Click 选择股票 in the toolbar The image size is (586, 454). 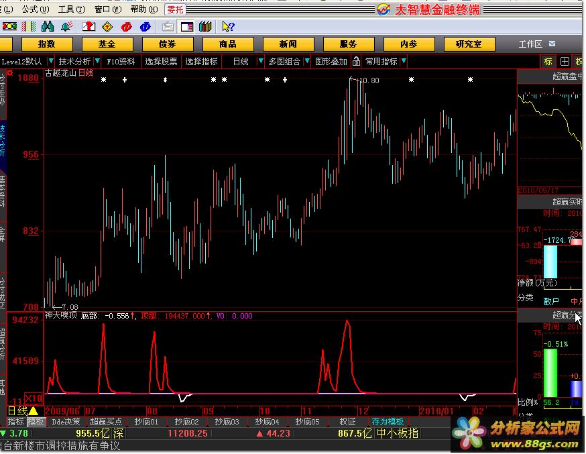(x=161, y=61)
